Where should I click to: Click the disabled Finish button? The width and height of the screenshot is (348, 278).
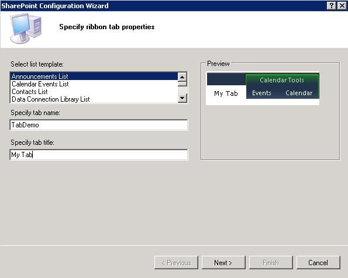[x=271, y=263]
